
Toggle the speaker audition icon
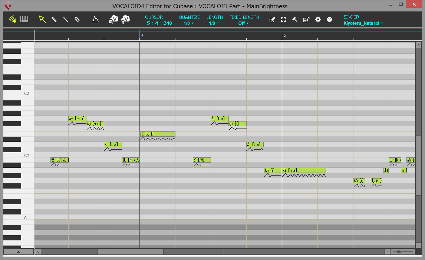pyautogui.click(x=12, y=20)
